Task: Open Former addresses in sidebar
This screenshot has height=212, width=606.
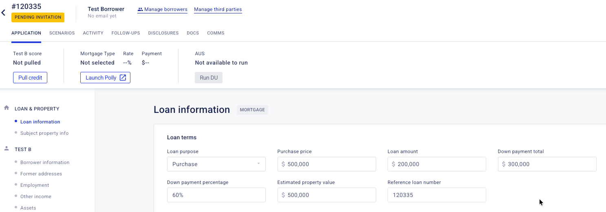Action: [41, 174]
